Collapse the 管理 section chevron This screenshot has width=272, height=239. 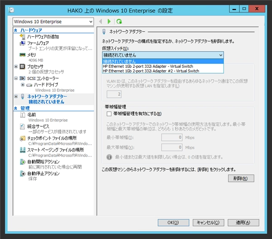click(x=15, y=108)
